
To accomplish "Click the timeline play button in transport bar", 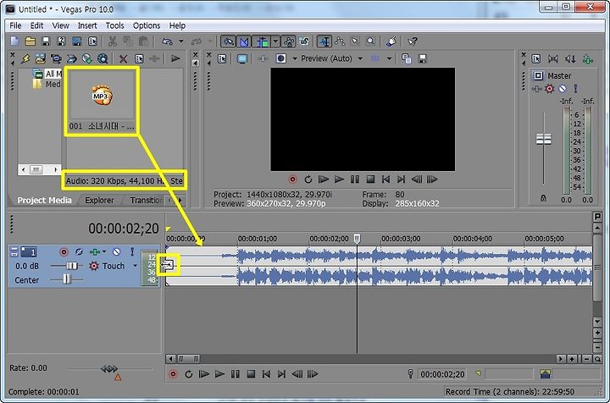I will (x=219, y=374).
